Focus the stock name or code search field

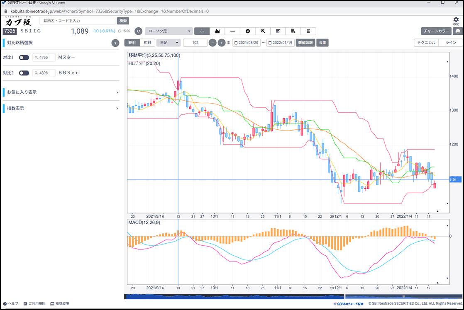77,21
